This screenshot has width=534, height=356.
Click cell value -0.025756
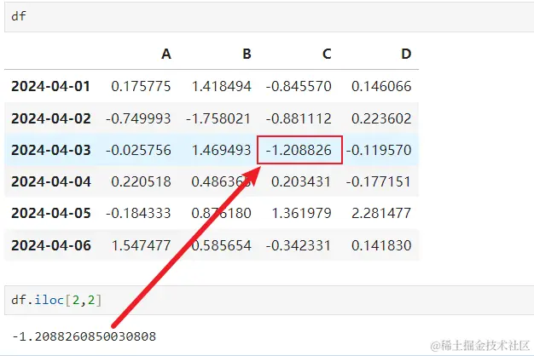(x=138, y=150)
